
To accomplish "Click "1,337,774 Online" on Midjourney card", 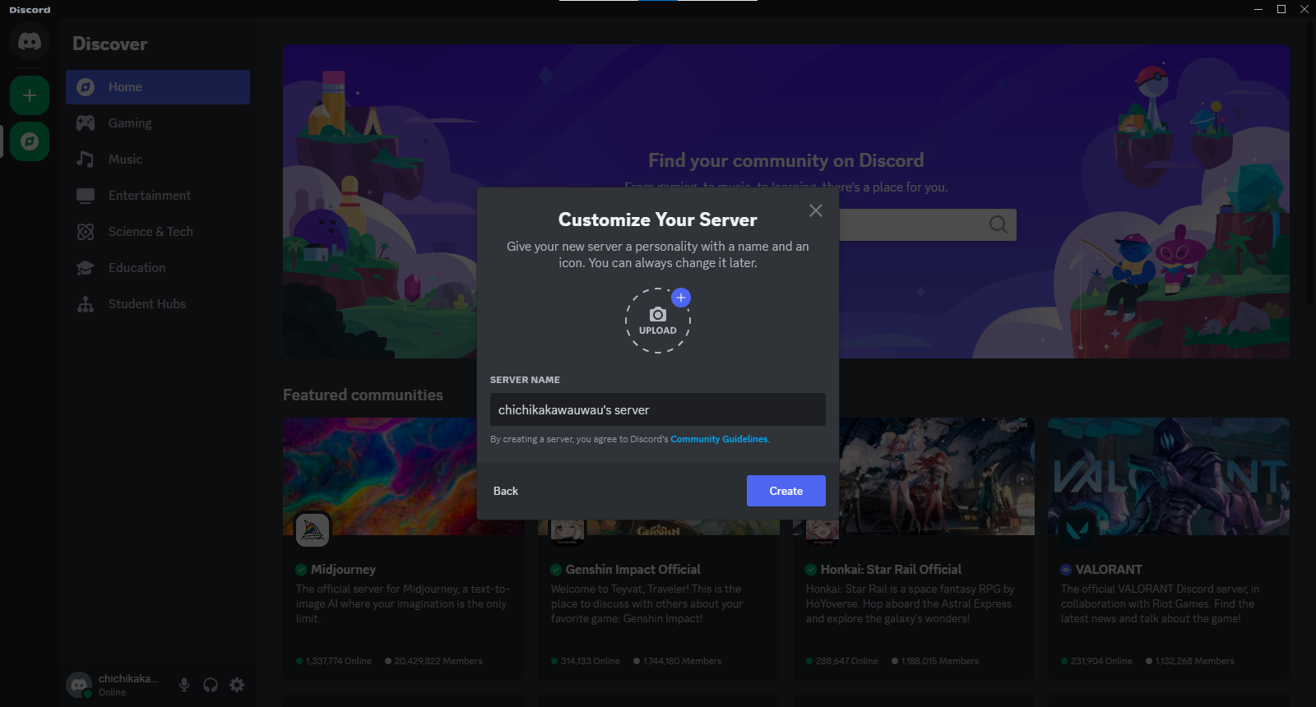I will pos(339,661).
